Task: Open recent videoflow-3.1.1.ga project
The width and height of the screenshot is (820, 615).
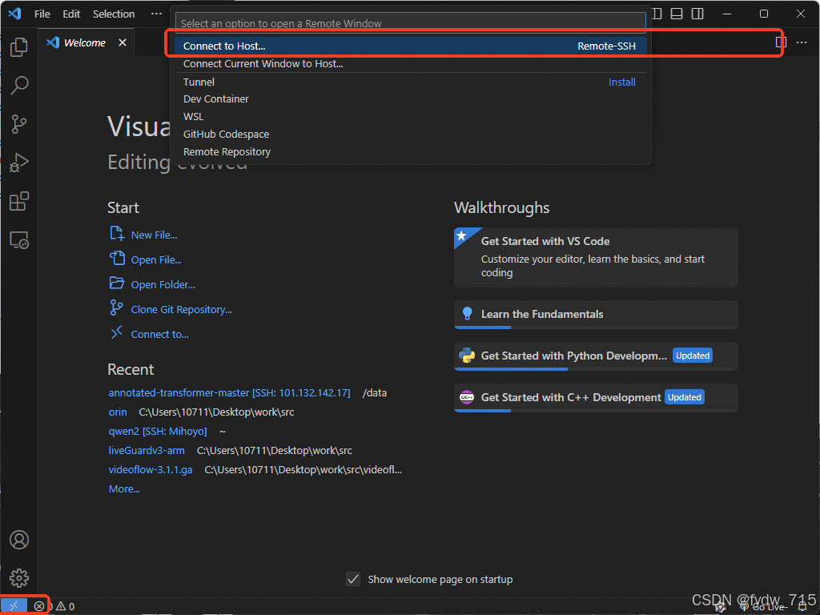Action: tap(150, 470)
